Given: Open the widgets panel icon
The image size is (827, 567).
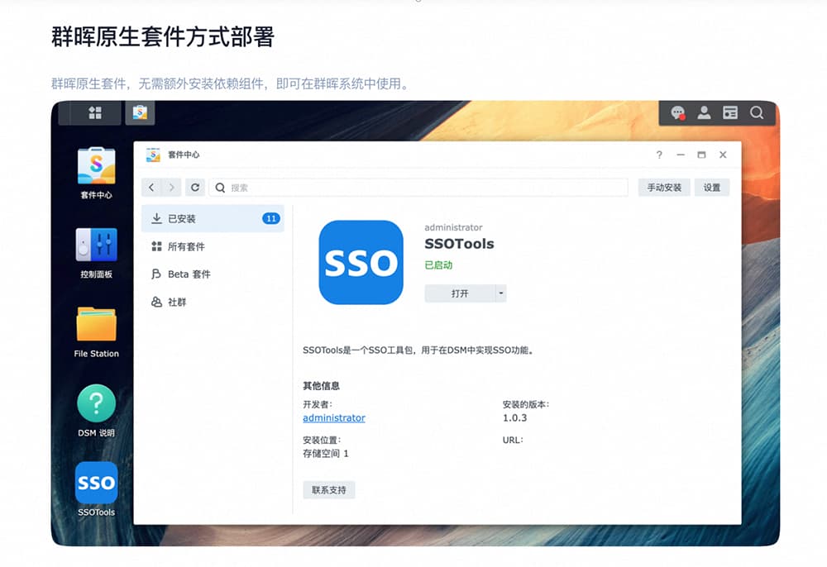Looking at the screenshot, I should coord(730,112).
